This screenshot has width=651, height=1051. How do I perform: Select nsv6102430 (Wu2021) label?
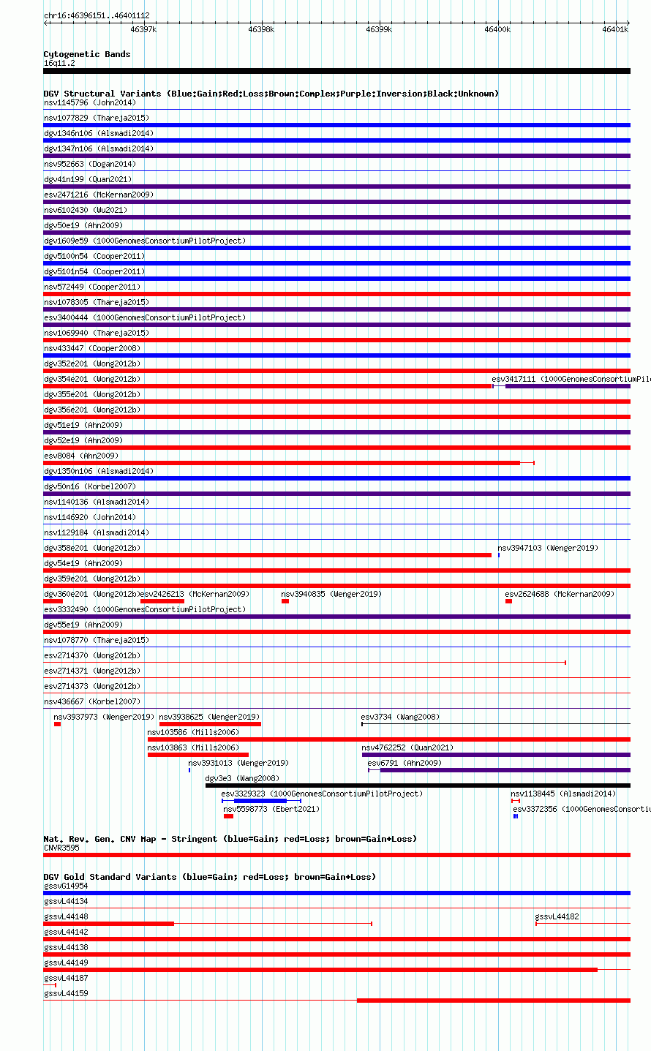tap(86, 211)
